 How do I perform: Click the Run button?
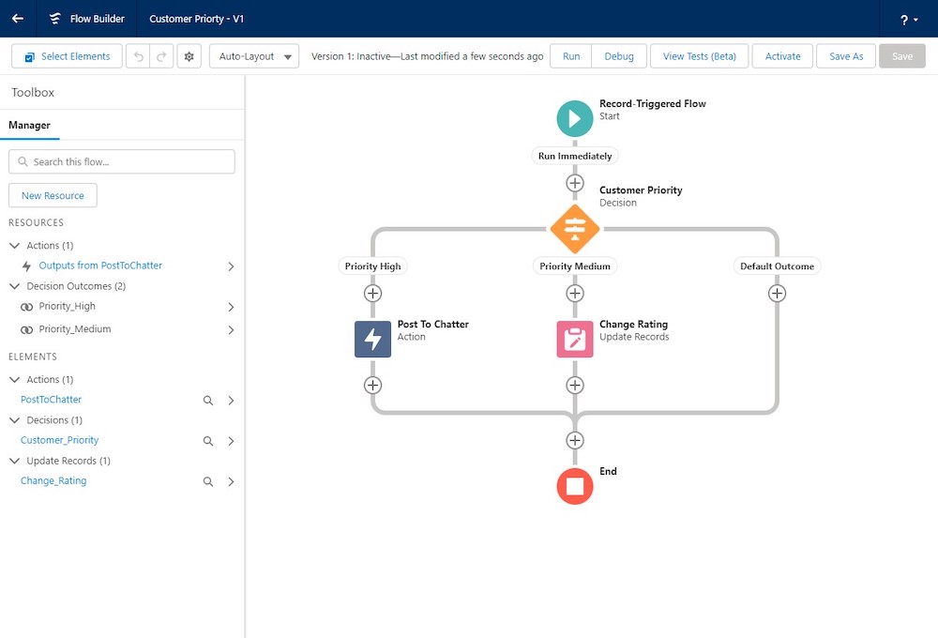pyautogui.click(x=571, y=56)
